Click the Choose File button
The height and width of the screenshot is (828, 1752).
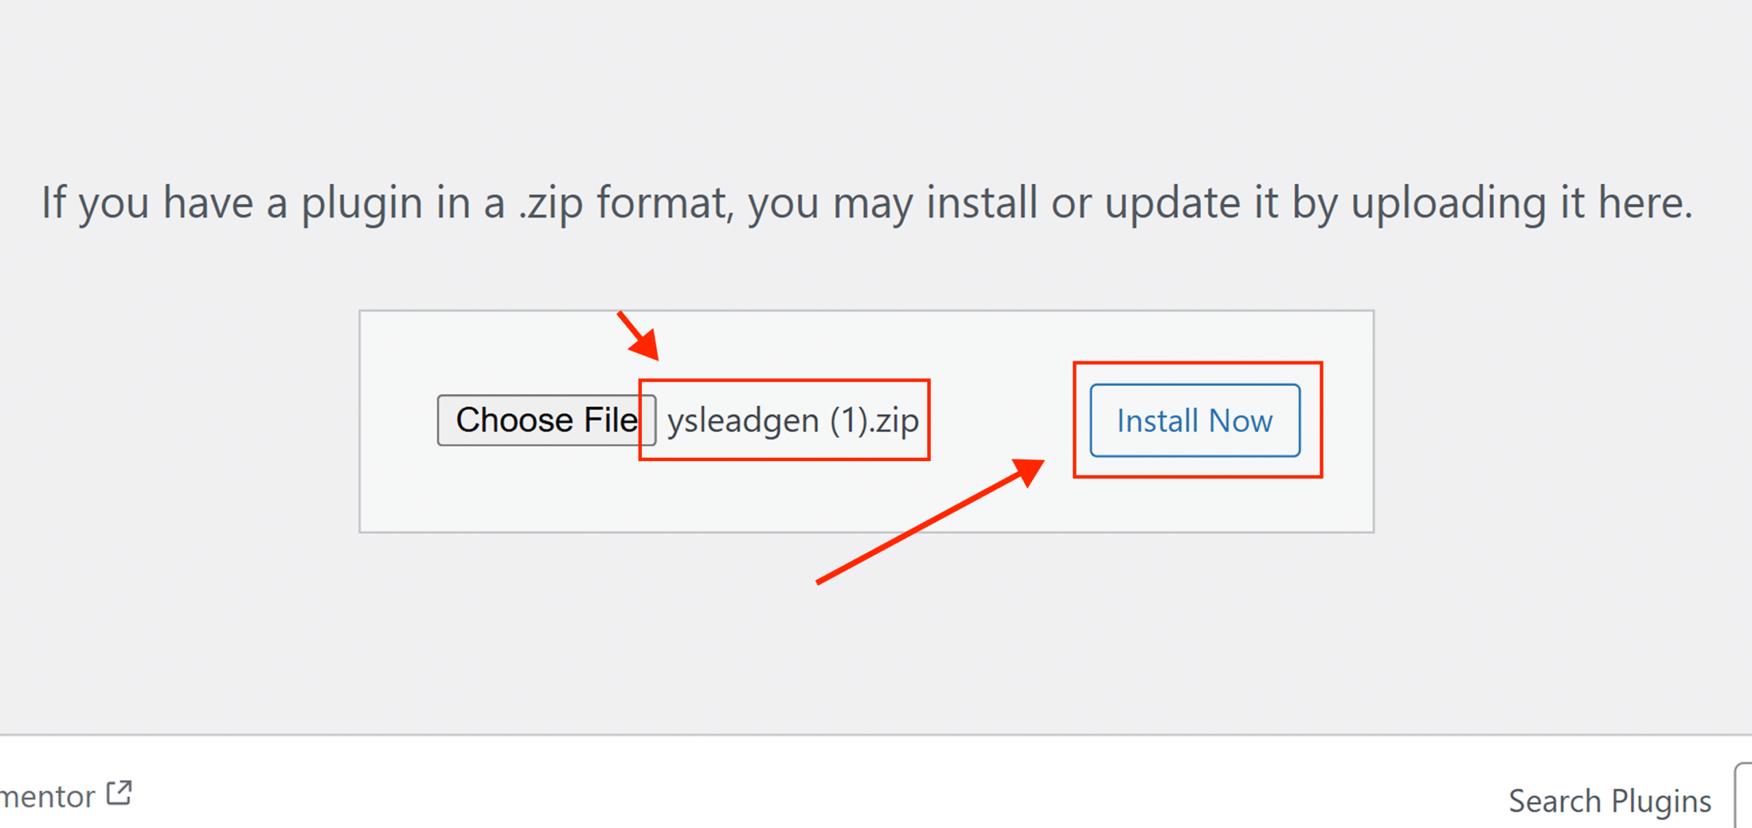coord(546,420)
